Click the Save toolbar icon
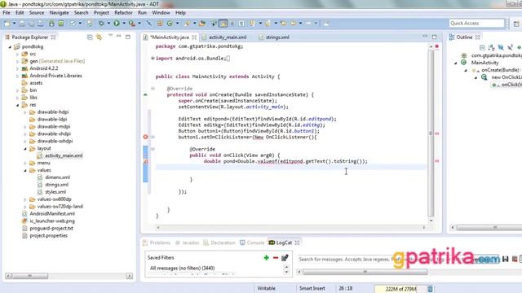Viewport: 522px width, 293px height. 22,24
